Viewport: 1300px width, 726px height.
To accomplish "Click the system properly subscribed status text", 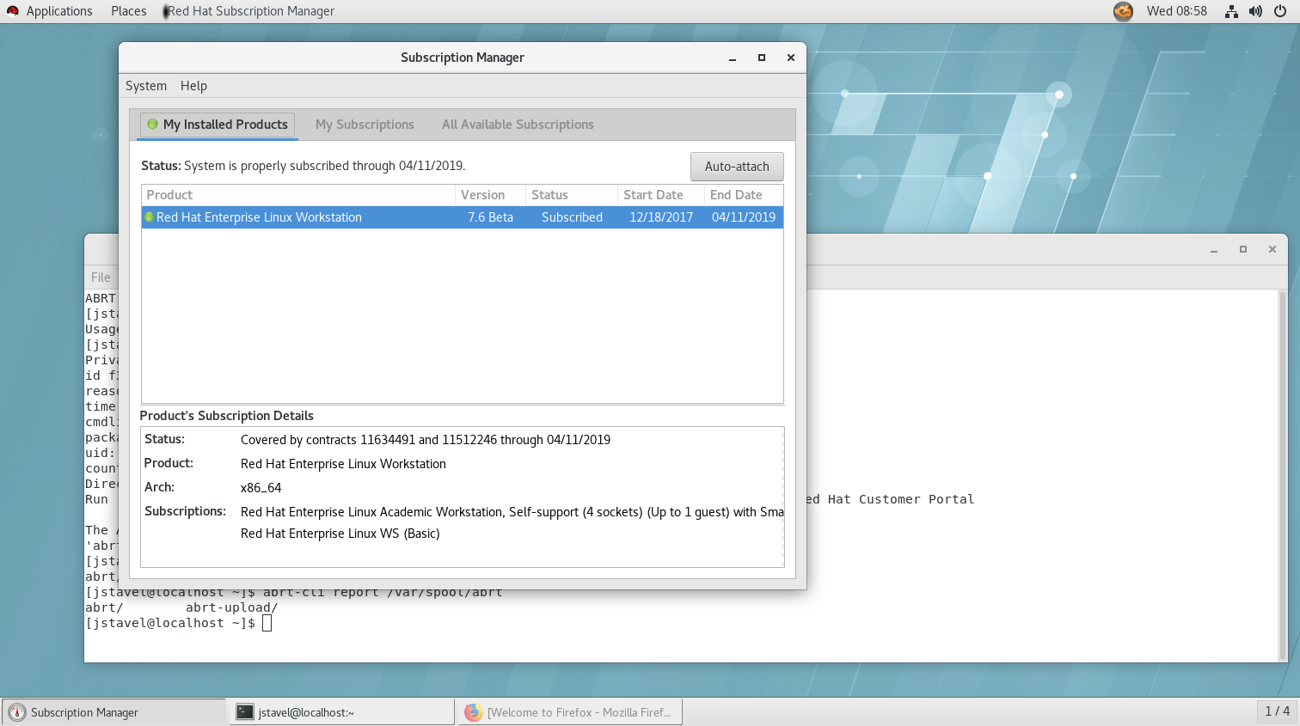I will pyautogui.click(x=304, y=166).
